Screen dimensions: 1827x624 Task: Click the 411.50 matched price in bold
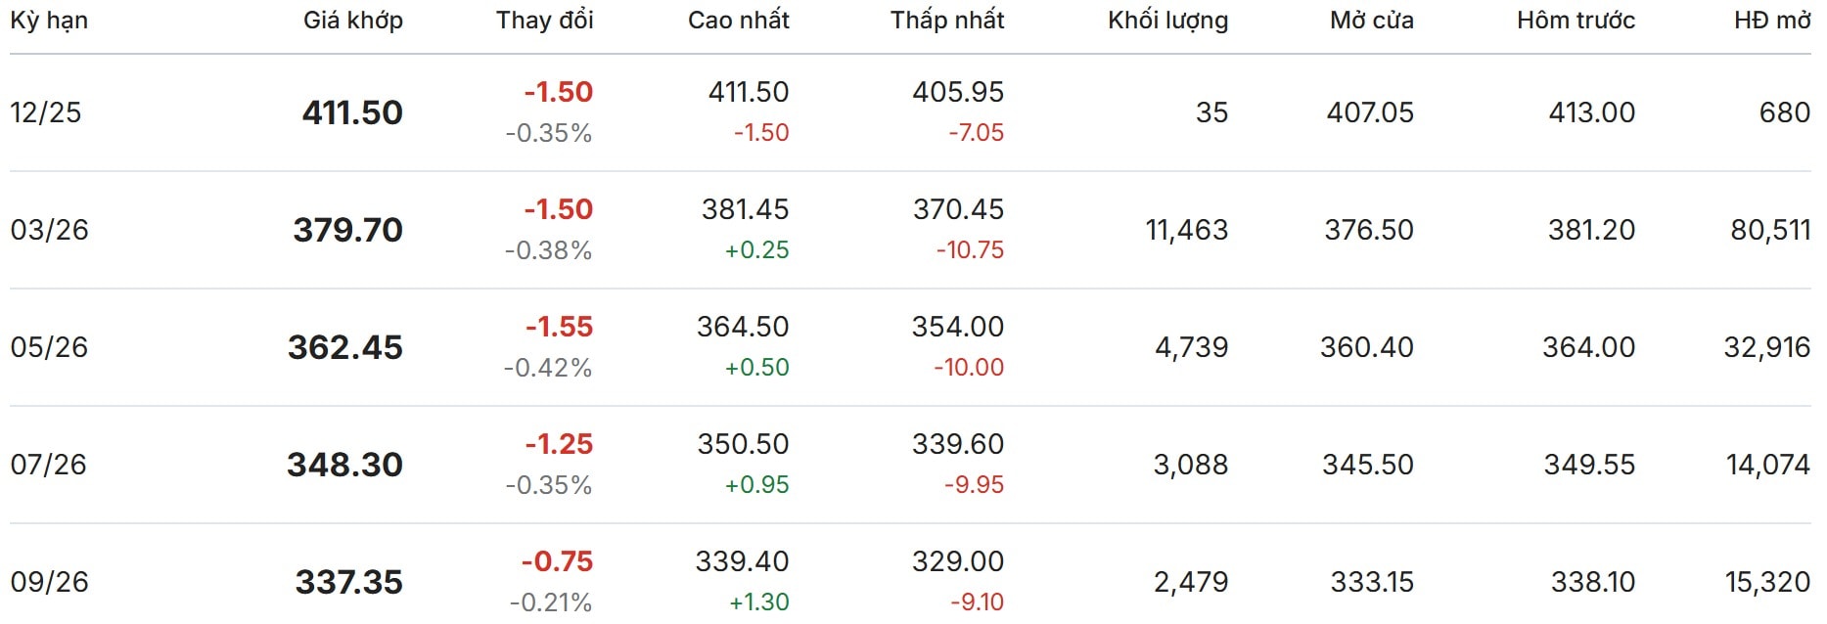pos(352,112)
